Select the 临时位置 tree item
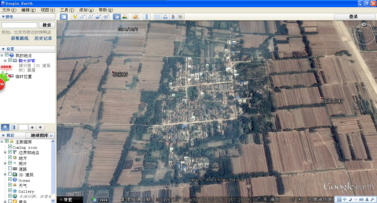Image resolution: width=377 pixels, height=203 pixels. (x=23, y=76)
